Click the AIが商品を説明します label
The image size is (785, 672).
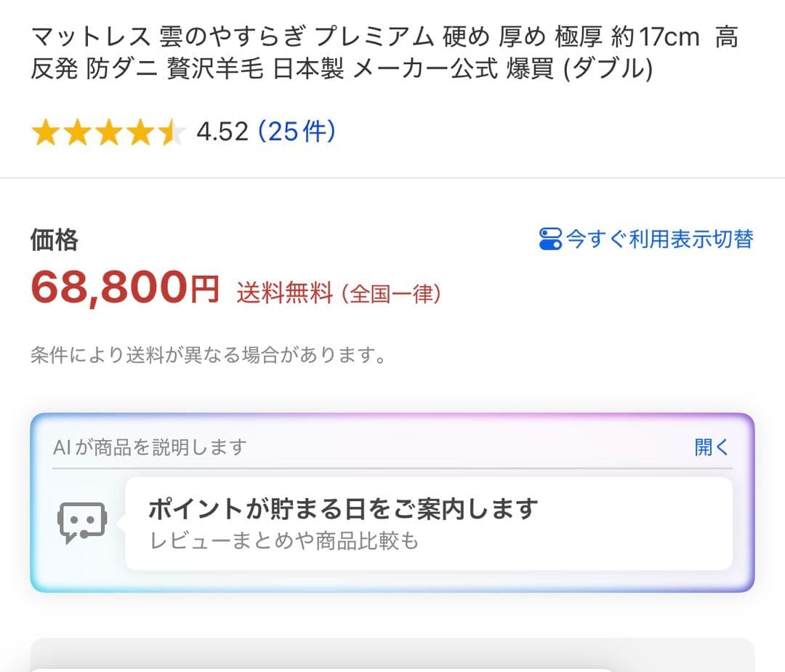[150, 447]
